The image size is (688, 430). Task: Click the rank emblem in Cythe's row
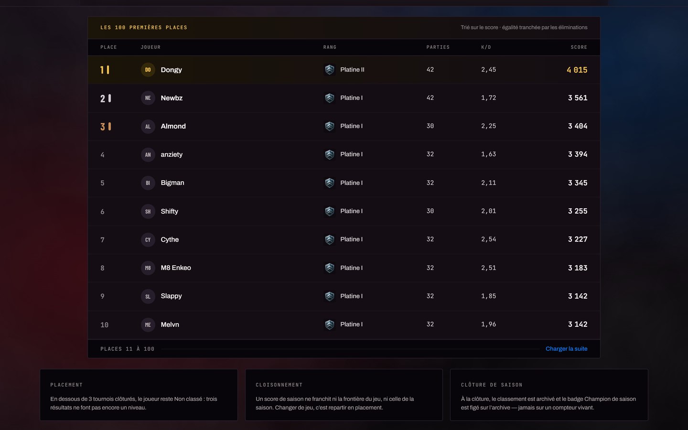(x=330, y=239)
